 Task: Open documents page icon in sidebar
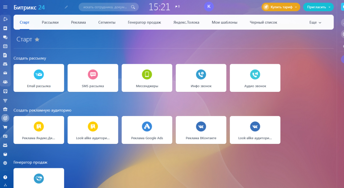point(5,55)
